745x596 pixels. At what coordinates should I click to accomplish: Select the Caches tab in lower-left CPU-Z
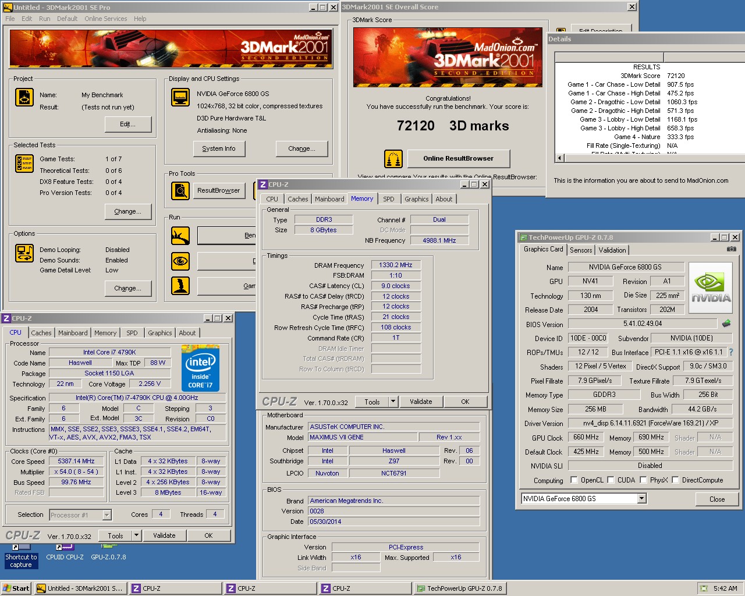pyautogui.click(x=41, y=333)
